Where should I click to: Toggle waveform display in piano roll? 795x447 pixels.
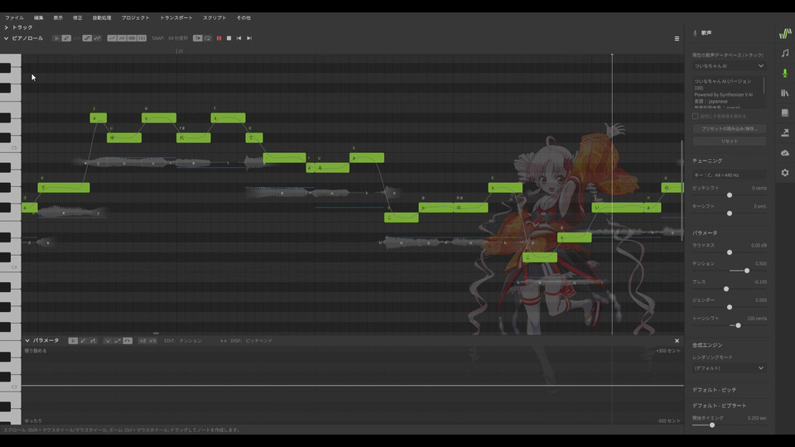click(132, 38)
